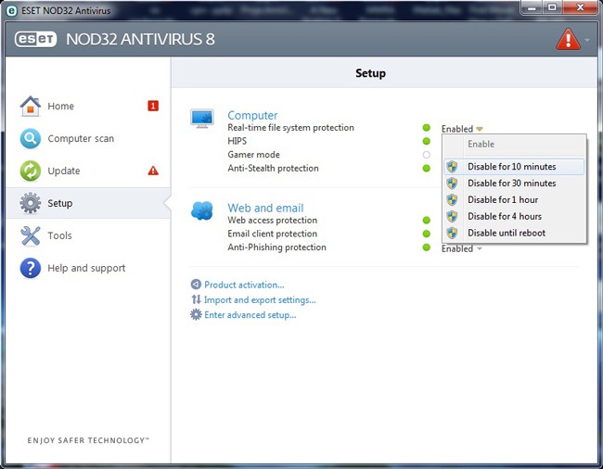Click the red alert icon in header
The height and width of the screenshot is (469, 603).
click(x=568, y=39)
